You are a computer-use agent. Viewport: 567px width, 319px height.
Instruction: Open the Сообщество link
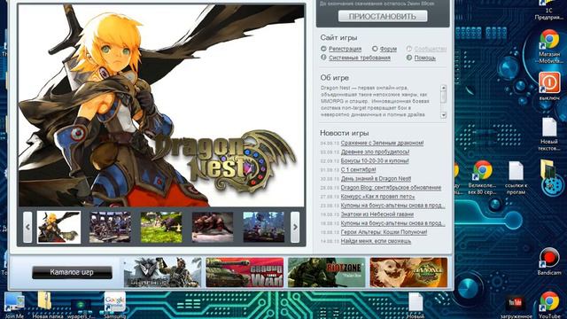click(x=431, y=49)
